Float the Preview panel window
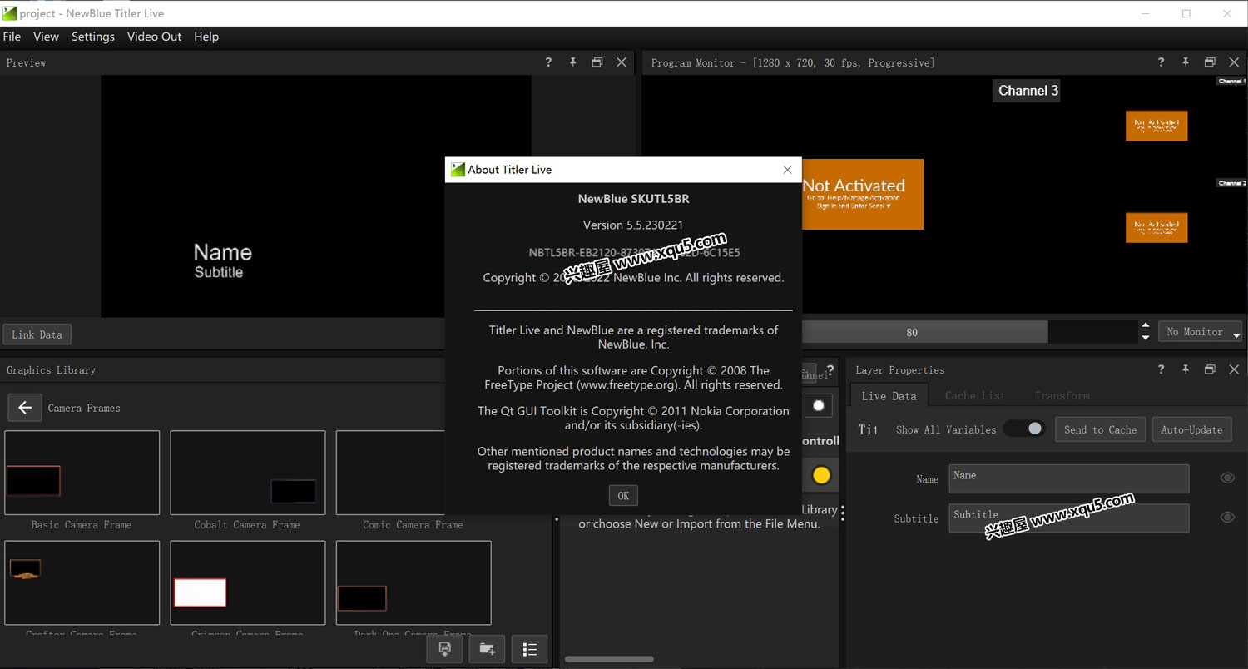 [x=597, y=62]
